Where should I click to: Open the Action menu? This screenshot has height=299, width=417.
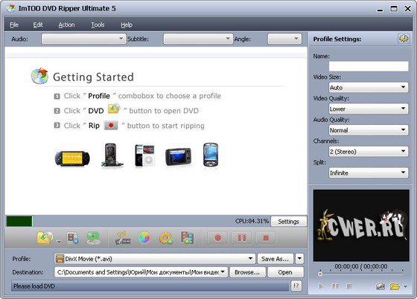66,25
